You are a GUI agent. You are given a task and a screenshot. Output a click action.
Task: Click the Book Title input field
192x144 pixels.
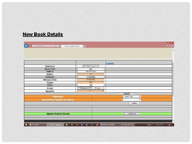(x=91, y=69)
